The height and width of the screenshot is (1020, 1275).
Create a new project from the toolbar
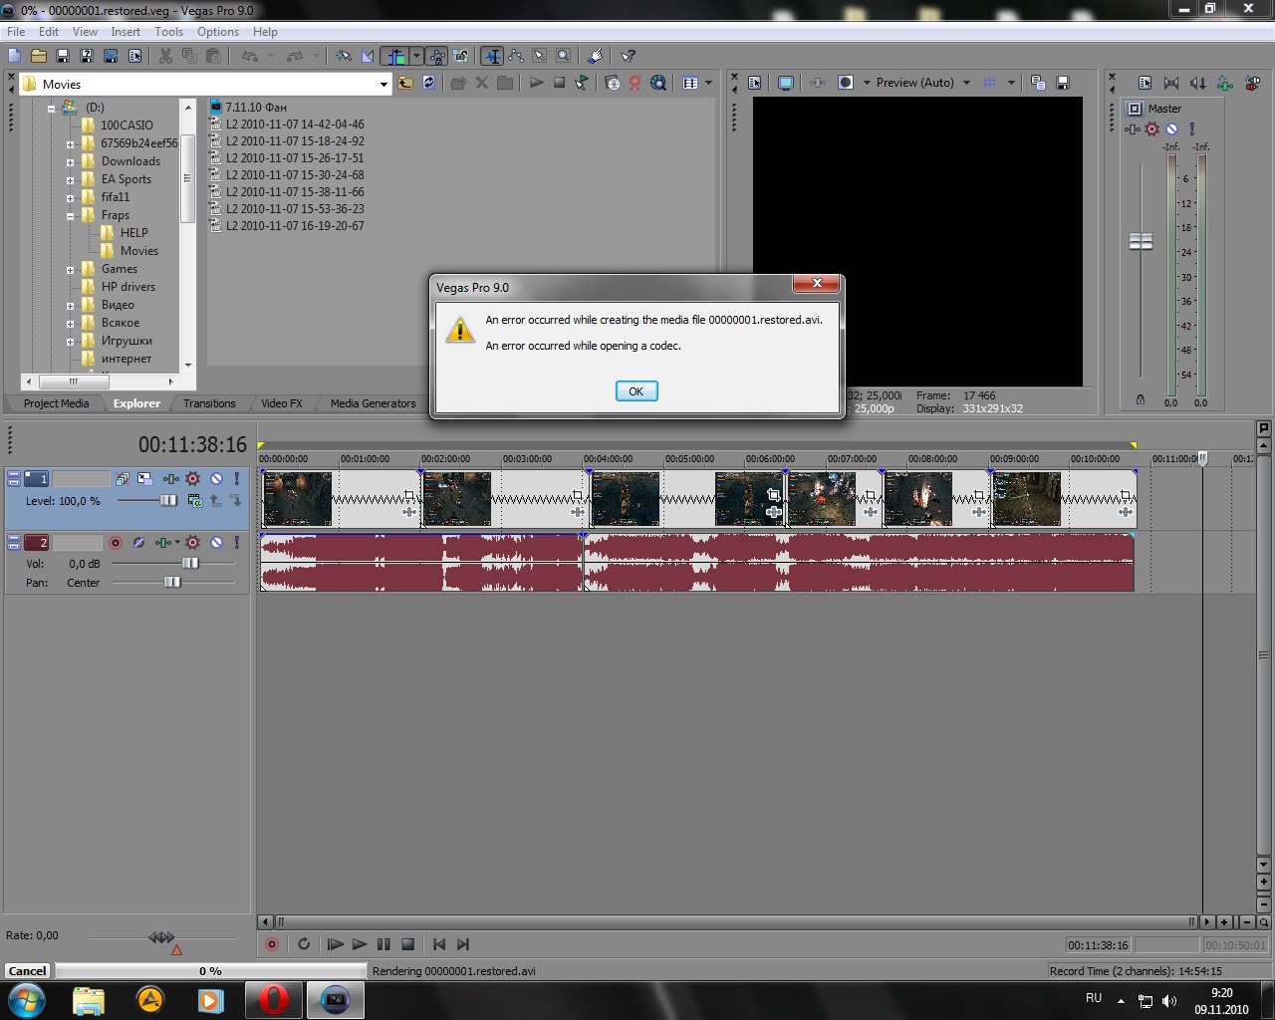15,56
